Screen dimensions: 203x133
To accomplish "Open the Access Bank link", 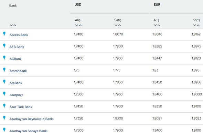I will [x=19, y=35].
